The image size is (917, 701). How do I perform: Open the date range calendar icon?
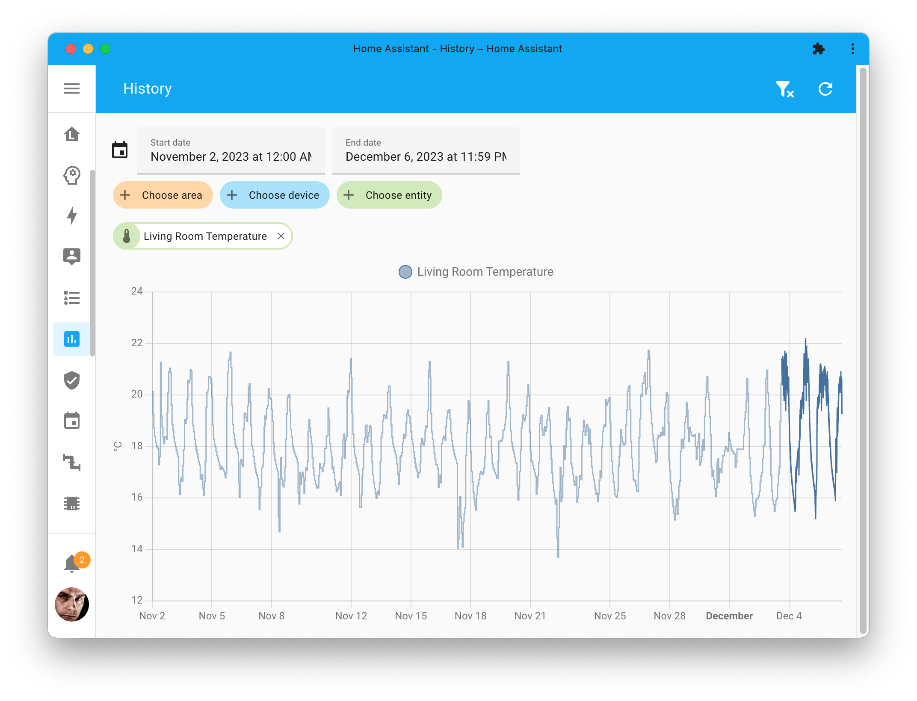click(120, 150)
